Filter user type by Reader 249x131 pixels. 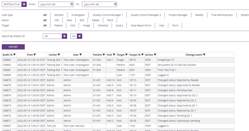[x=200, y=15]
